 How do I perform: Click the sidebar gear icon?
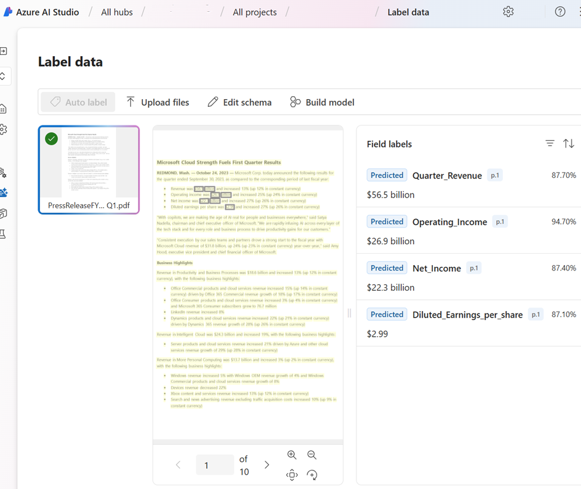3,130
